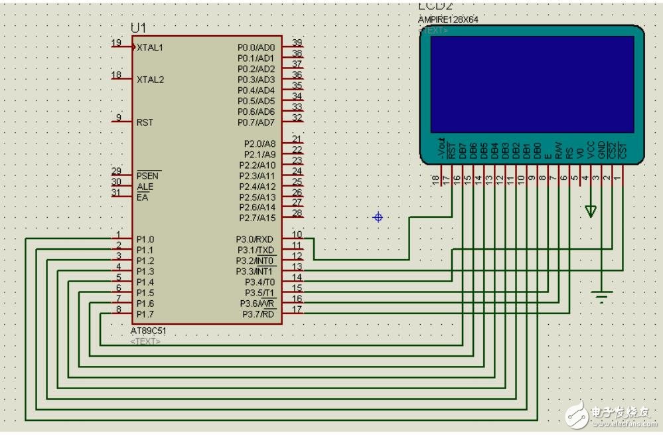The width and height of the screenshot is (663, 435).
Task: Select the blue origin crosshair marker
Action: coord(378,217)
